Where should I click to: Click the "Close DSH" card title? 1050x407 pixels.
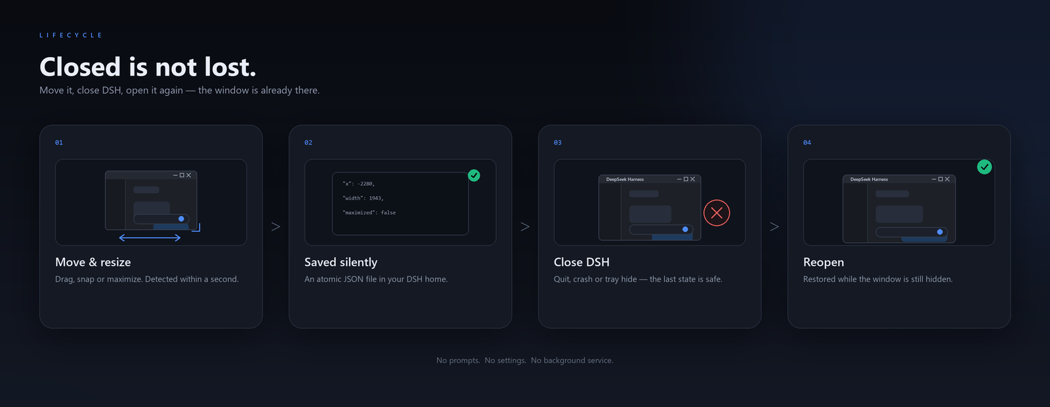(581, 262)
